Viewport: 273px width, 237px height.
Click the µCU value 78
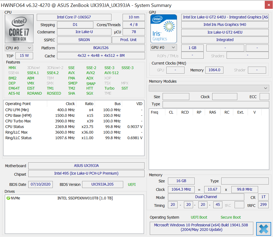pyautogui.click(x=134, y=32)
